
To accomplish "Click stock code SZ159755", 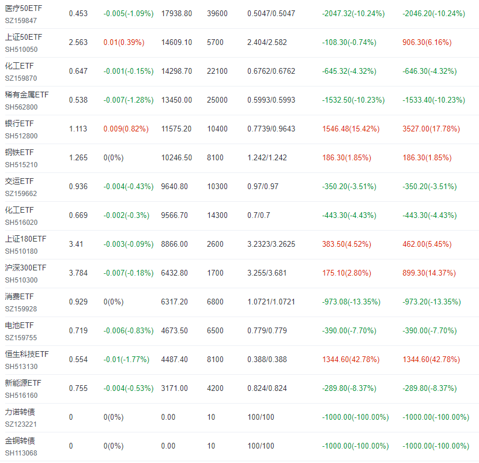I will tap(21, 338).
